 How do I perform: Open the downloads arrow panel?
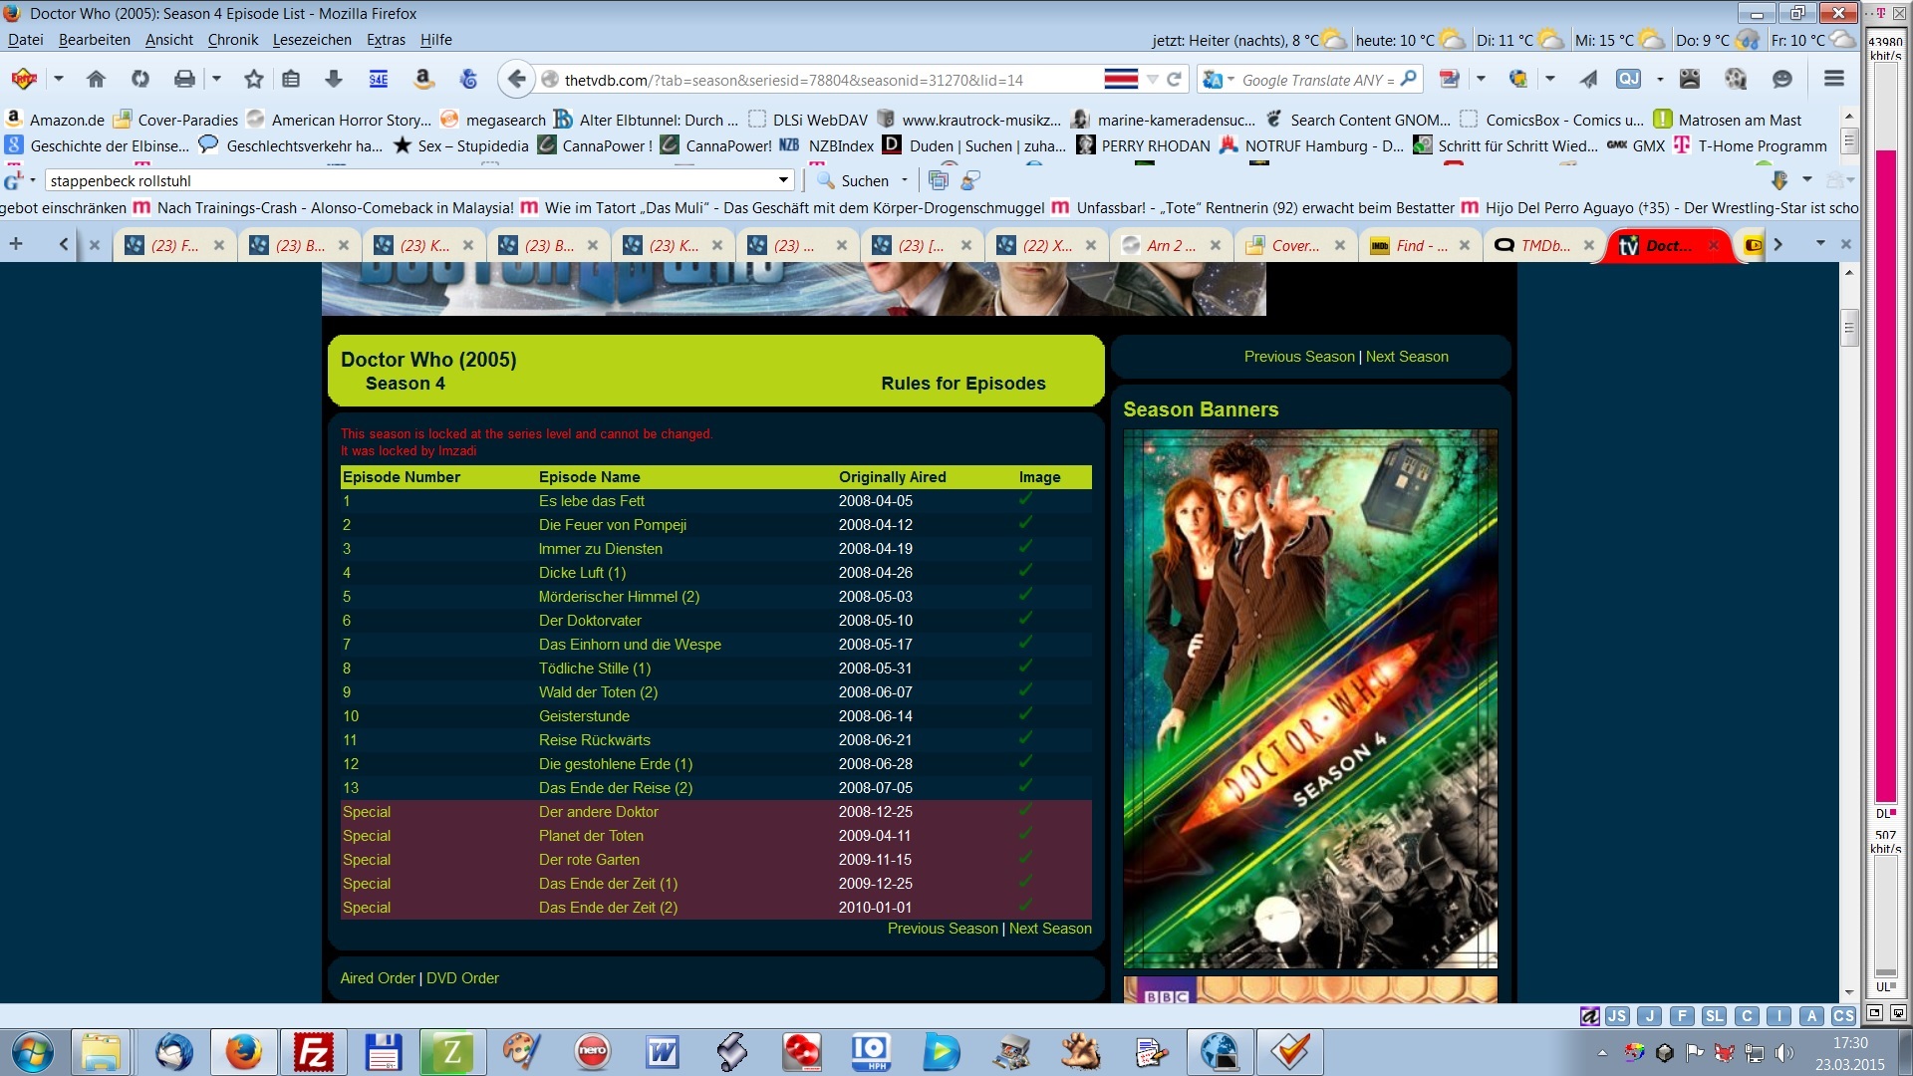[x=334, y=79]
